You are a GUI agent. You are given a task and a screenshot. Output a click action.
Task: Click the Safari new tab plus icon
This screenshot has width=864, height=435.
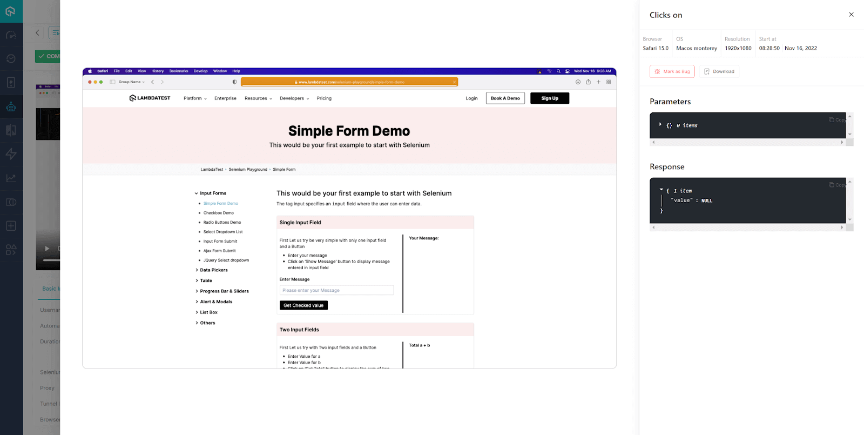598,82
